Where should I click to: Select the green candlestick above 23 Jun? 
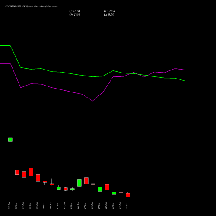tap(114, 193)
